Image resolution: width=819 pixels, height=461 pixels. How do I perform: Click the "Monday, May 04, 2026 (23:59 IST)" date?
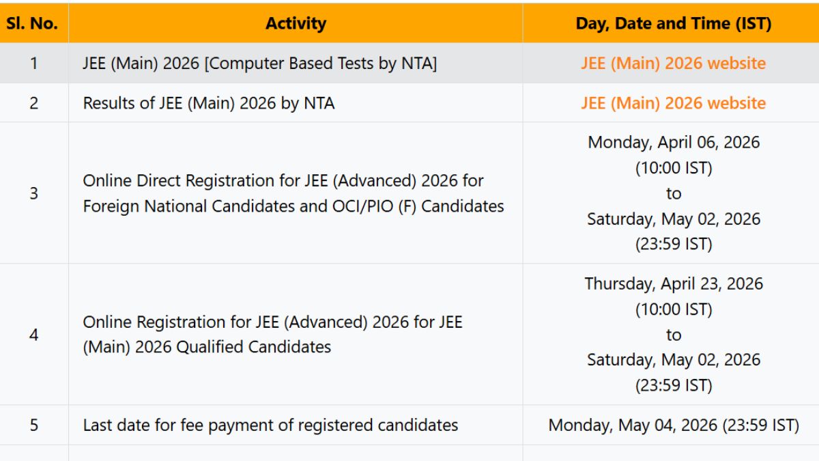673,425
